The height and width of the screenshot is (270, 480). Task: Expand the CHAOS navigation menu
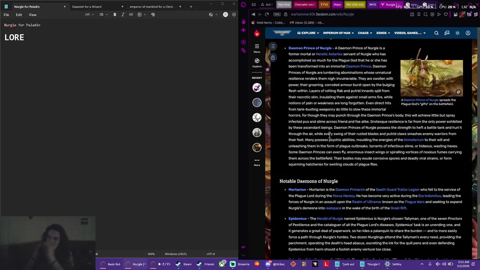coord(365,33)
